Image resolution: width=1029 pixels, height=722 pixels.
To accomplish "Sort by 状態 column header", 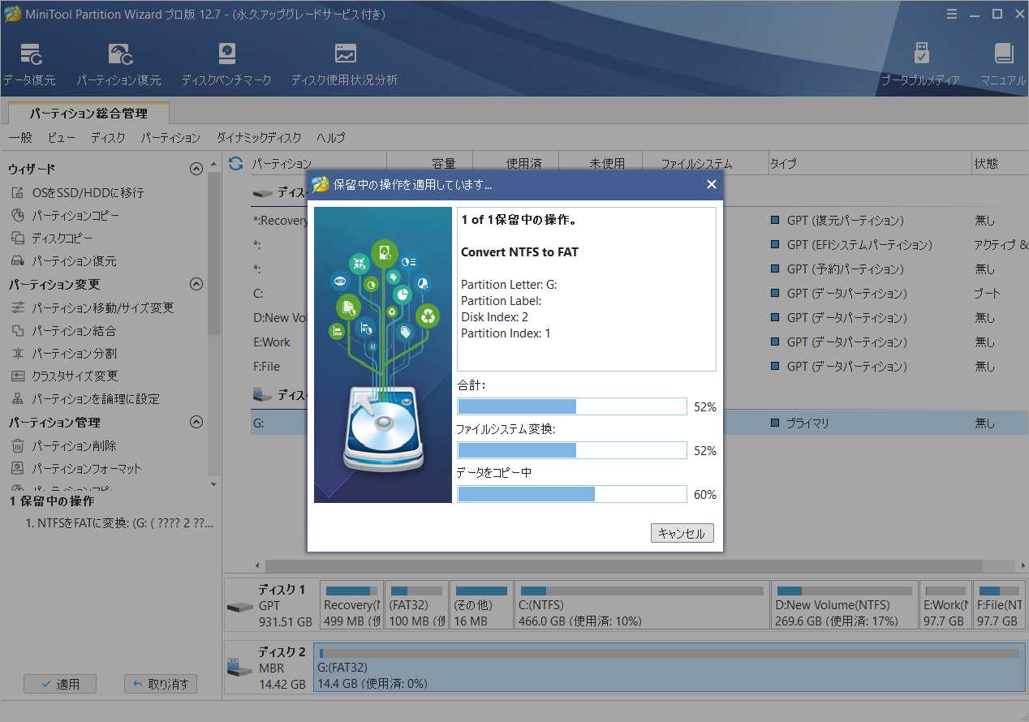I will [x=1000, y=164].
